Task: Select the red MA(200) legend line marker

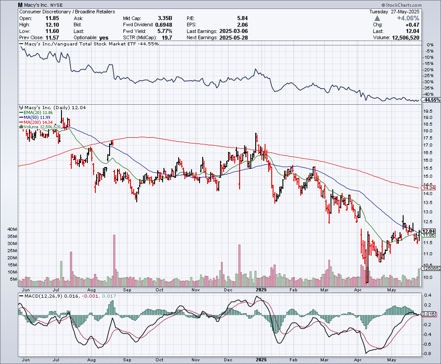Action: point(21,122)
